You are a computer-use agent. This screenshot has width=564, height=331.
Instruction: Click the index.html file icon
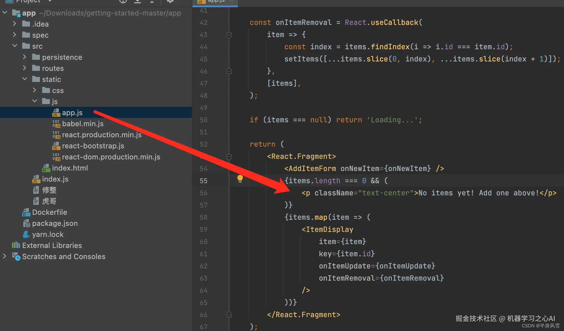46,168
